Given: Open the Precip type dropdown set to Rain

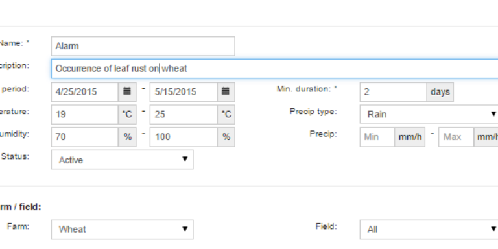Looking at the screenshot, I should tap(429, 114).
